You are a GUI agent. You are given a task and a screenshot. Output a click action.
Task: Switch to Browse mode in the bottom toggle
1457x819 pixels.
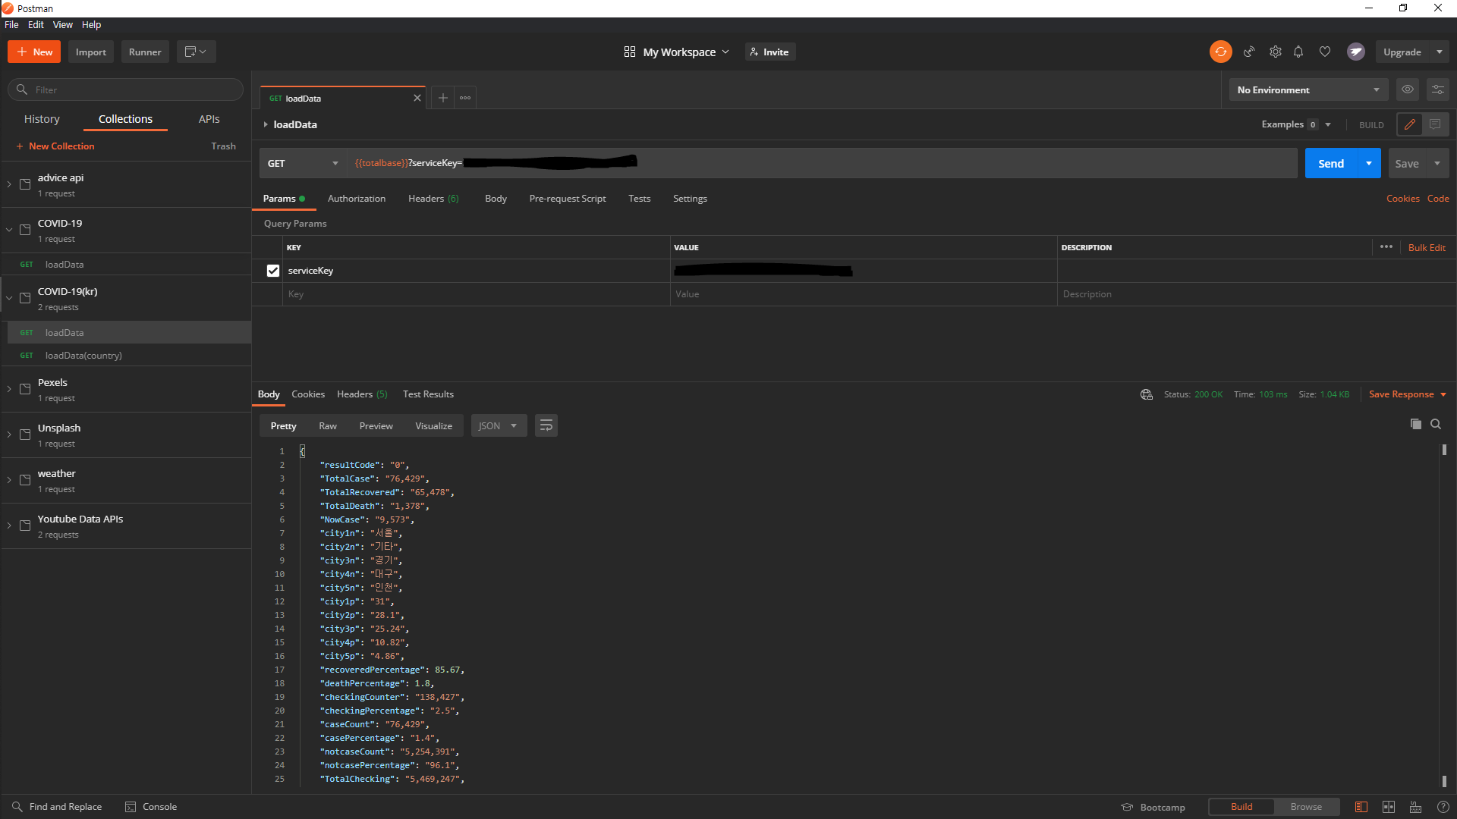pyautogui.click(x=1306, y=807)
